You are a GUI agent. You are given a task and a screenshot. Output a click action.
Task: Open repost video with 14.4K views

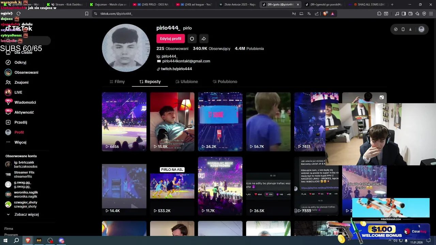pyautogui.click(x=124, y=186)
